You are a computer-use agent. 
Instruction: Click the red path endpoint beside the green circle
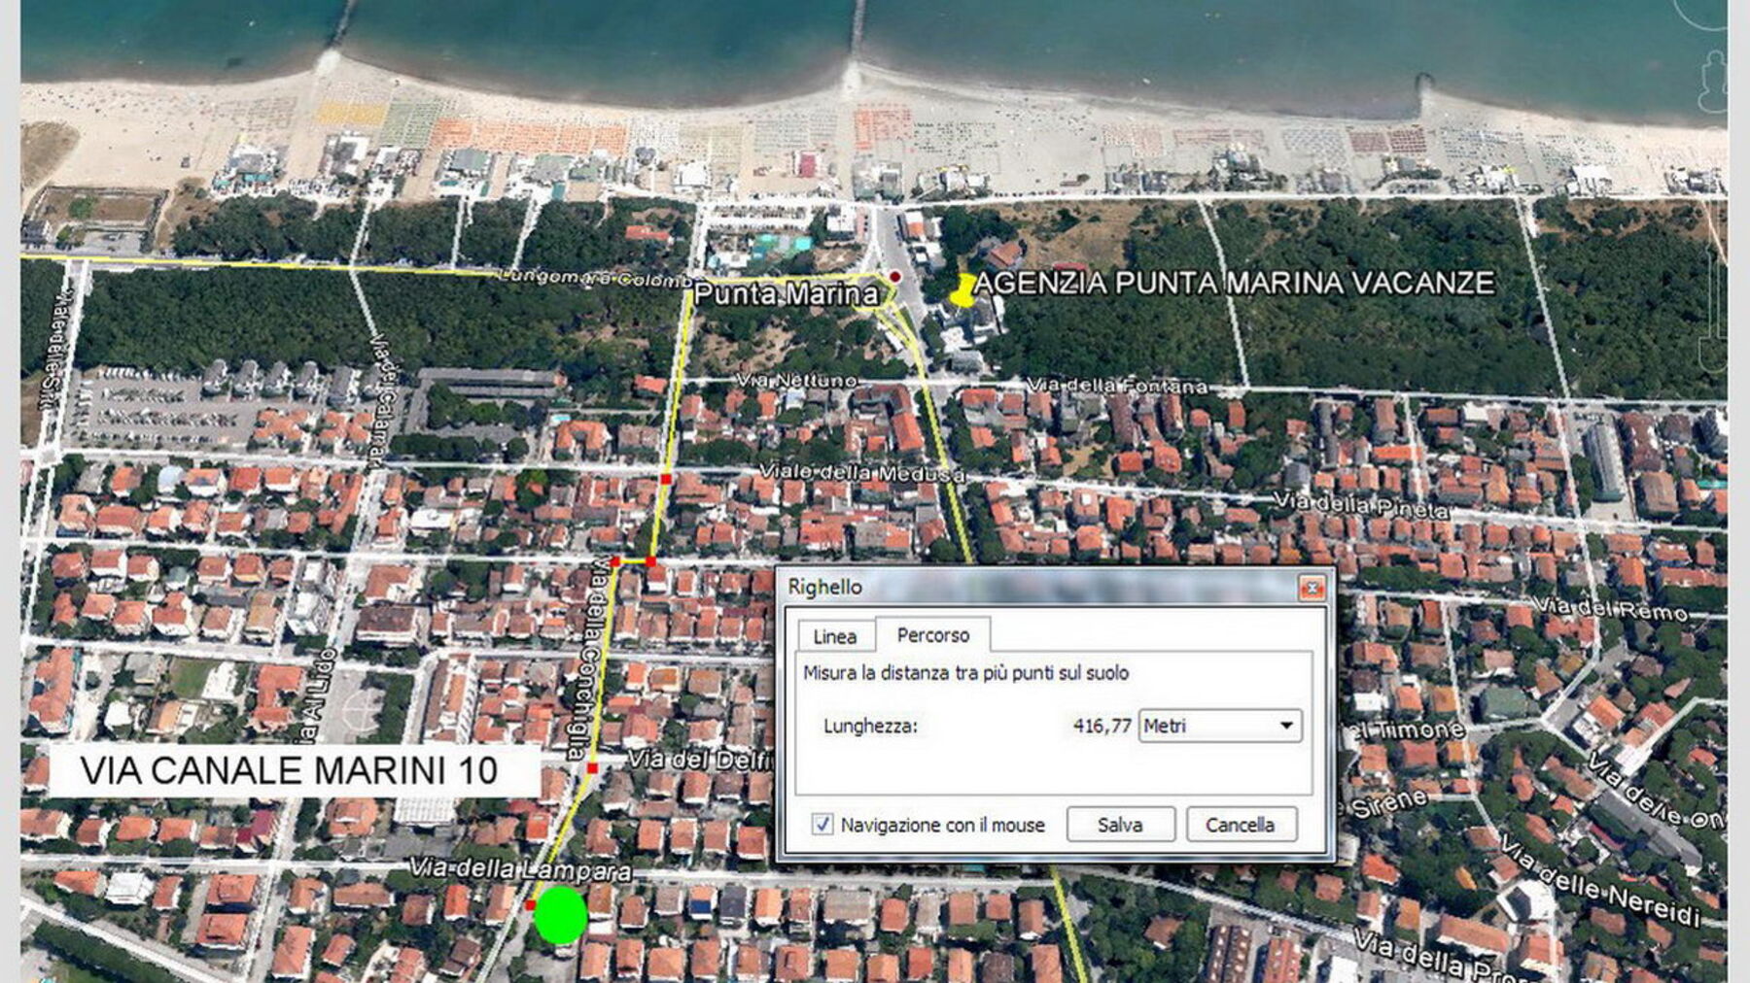click(x=530, y=905)
